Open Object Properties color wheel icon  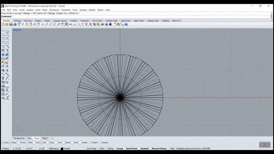point(98,24)
